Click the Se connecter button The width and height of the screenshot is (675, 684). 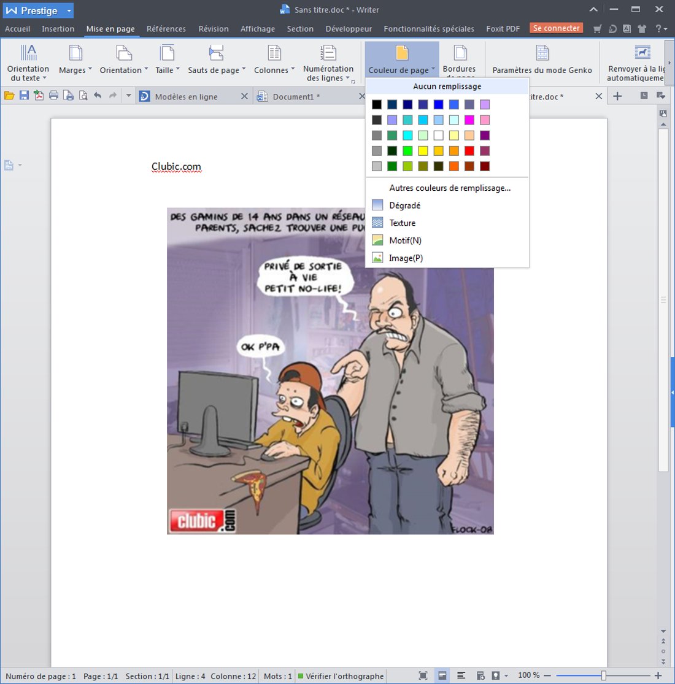556,28
